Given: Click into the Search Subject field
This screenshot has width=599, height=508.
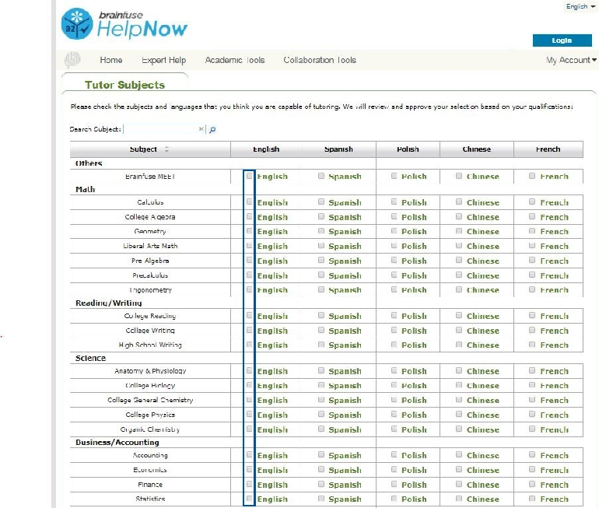Looking at the screenshot, I should tap(160, 130).
